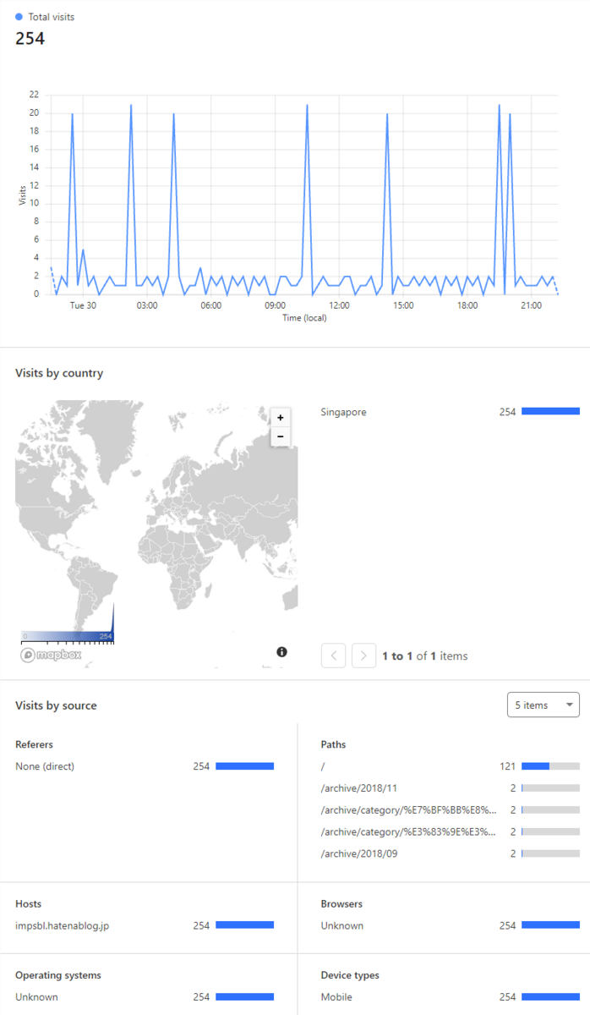
Task: Click the Singapore visits bar
Action: point(550,411)
